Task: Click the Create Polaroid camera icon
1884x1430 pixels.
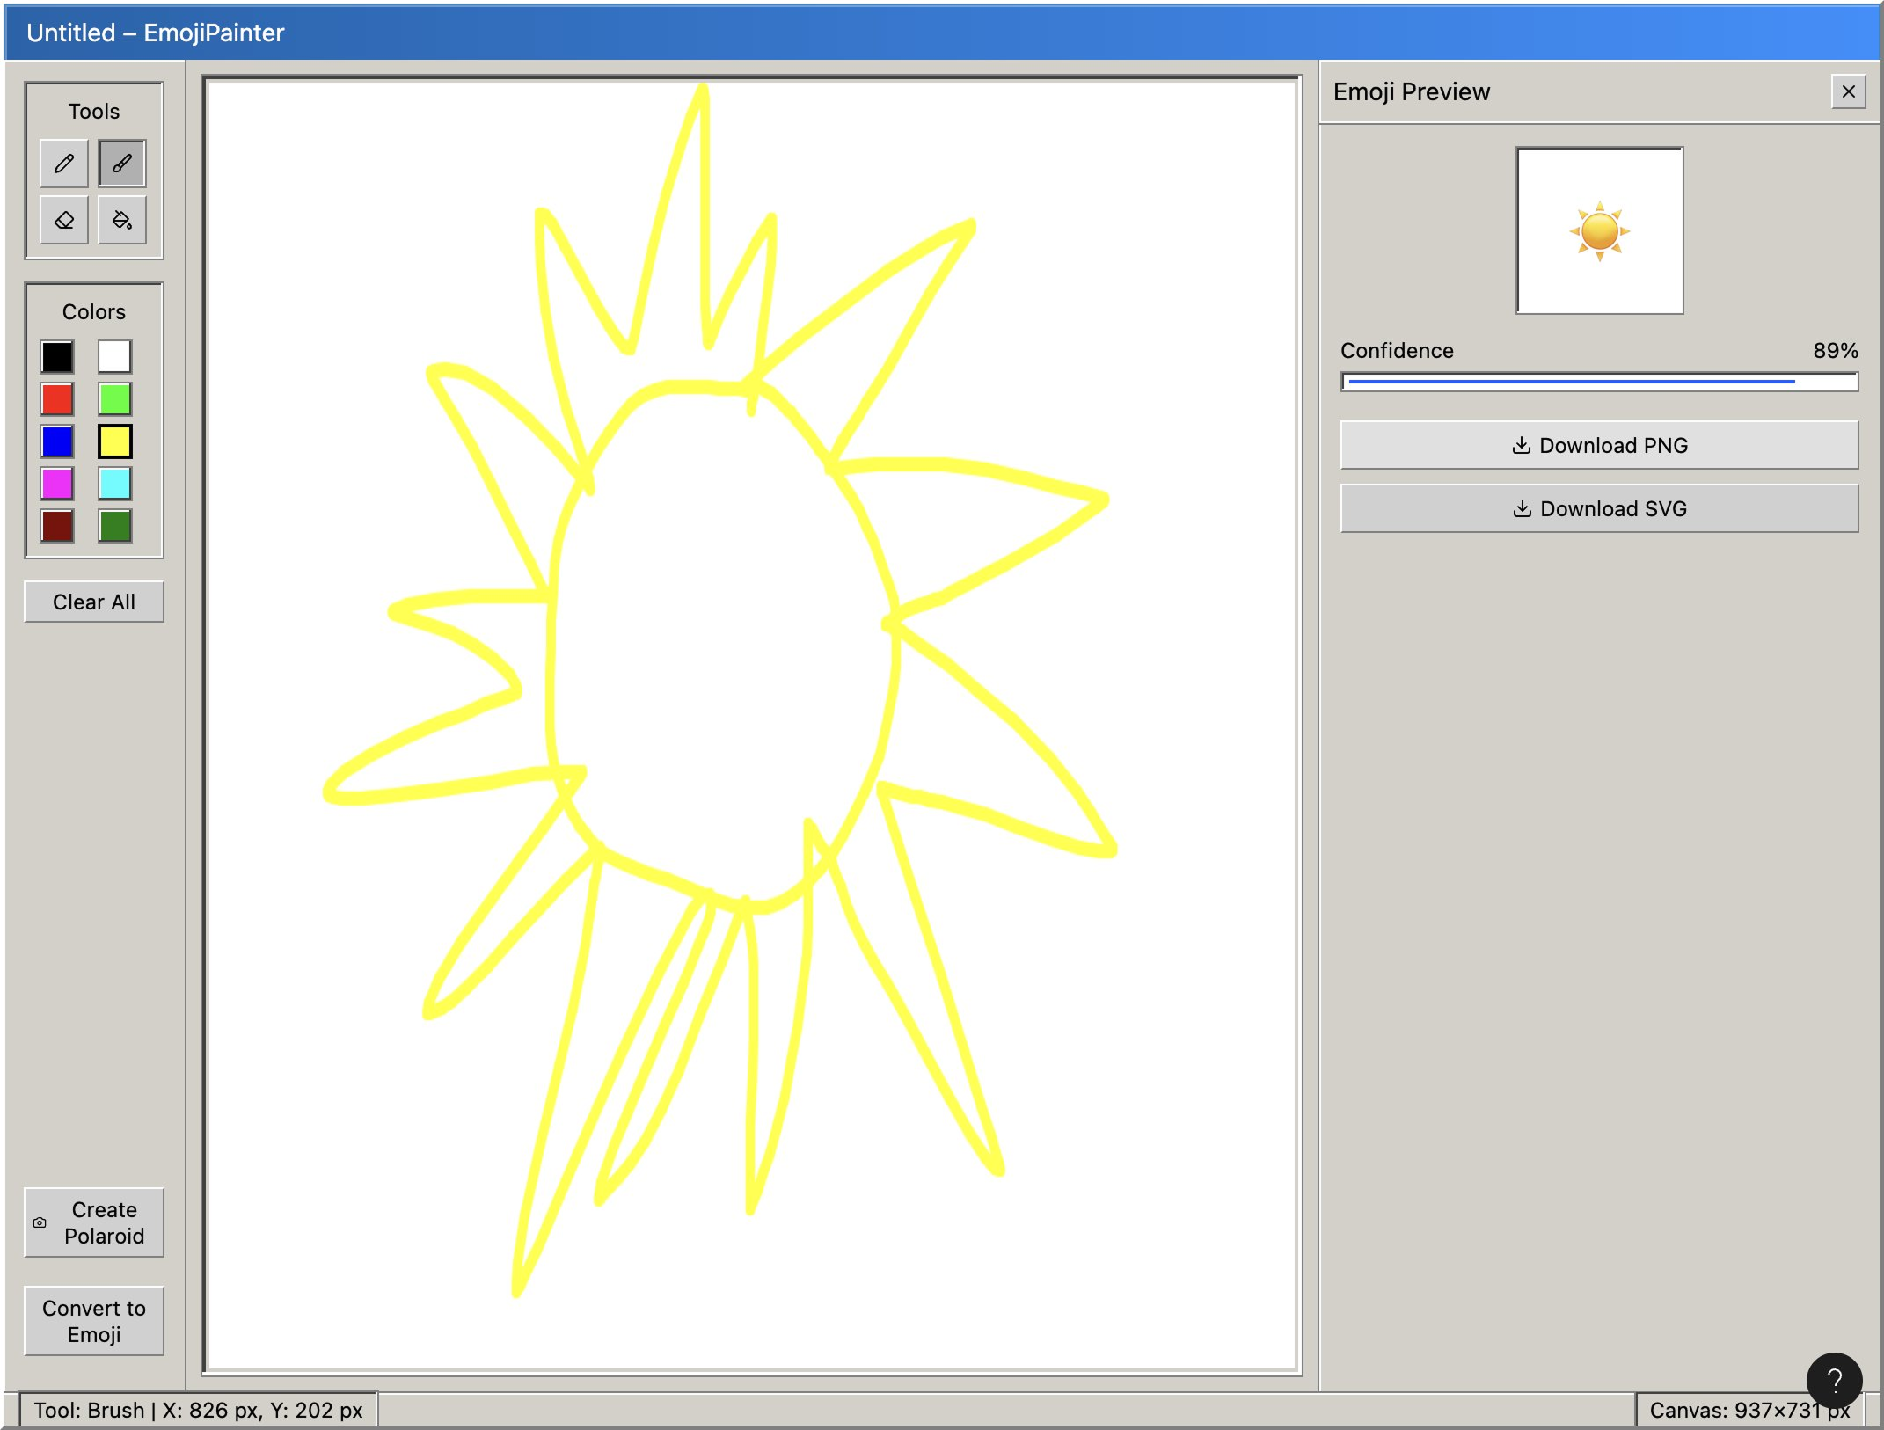Action: pos(40,1222)
